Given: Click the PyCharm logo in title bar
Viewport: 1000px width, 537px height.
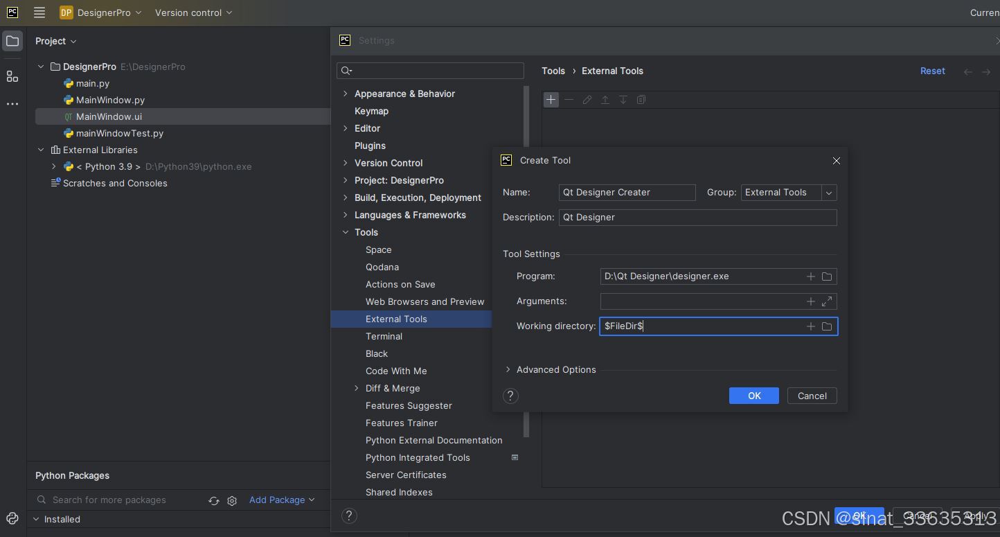Looking at the screenshot, I should tap(12, 12).
